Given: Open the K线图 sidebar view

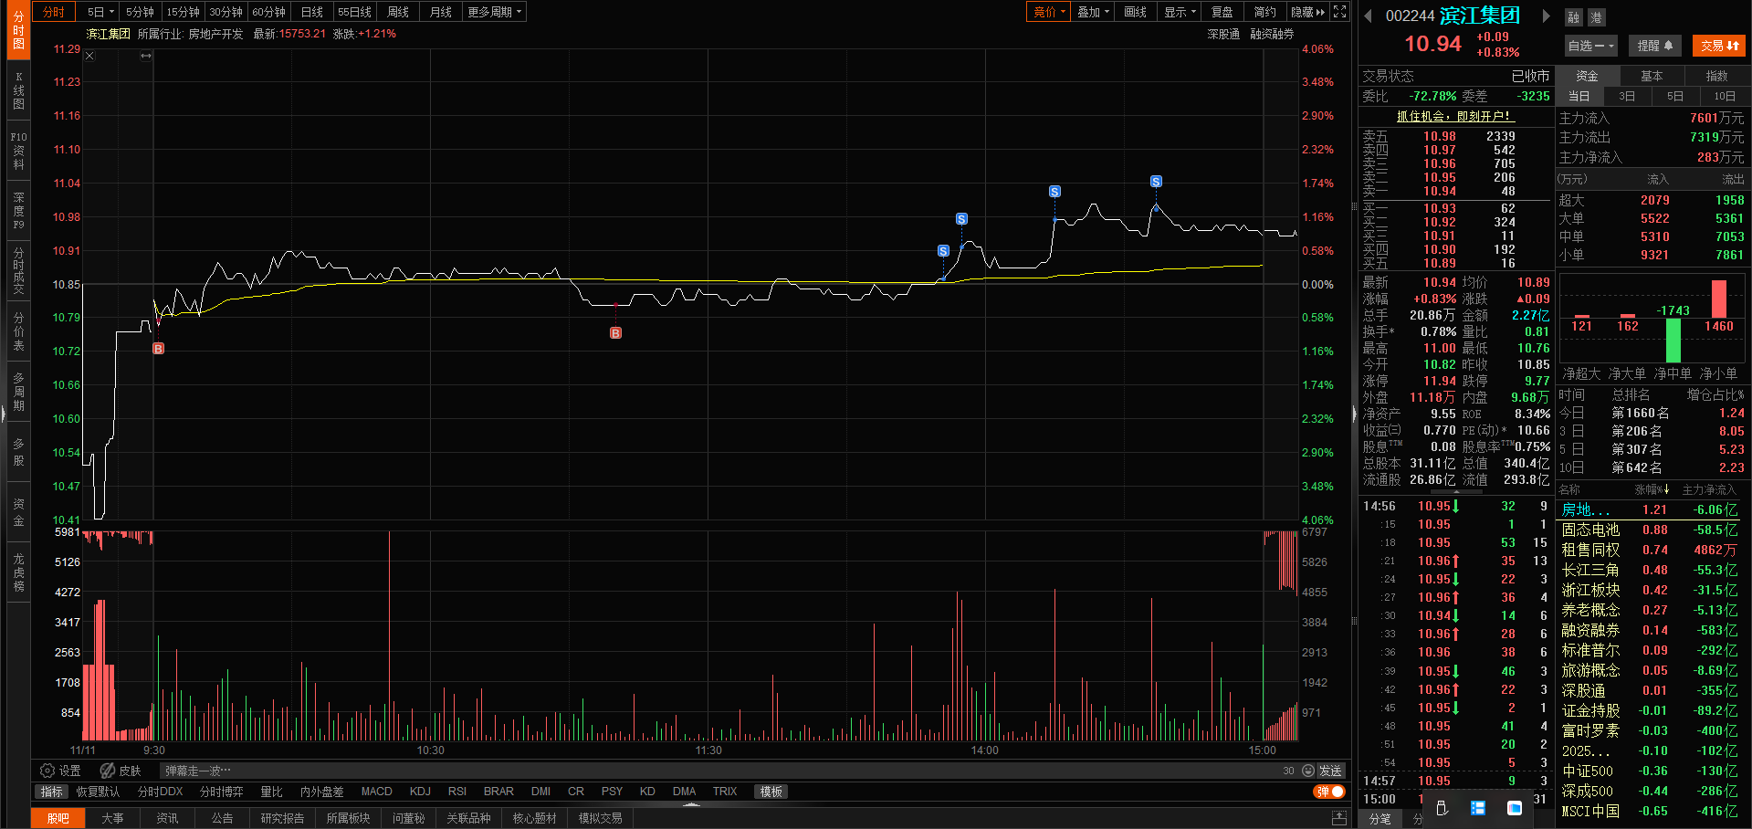Looking at the screenshot, I should [18, 90].
